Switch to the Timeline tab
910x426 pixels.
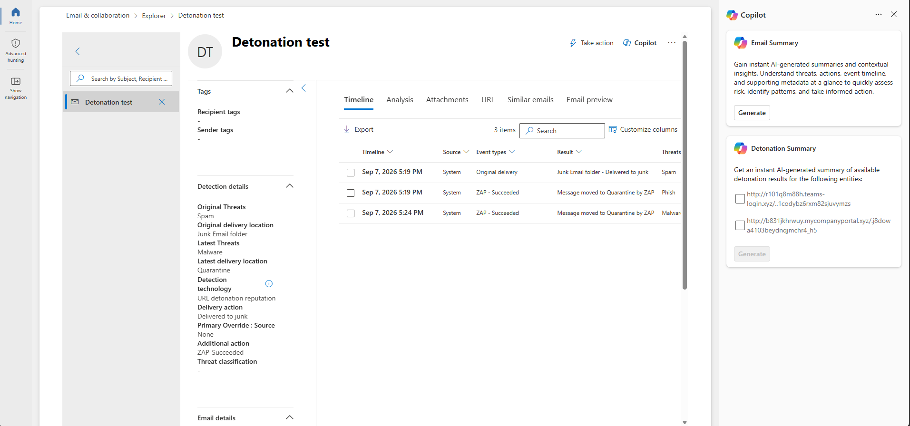359,100
